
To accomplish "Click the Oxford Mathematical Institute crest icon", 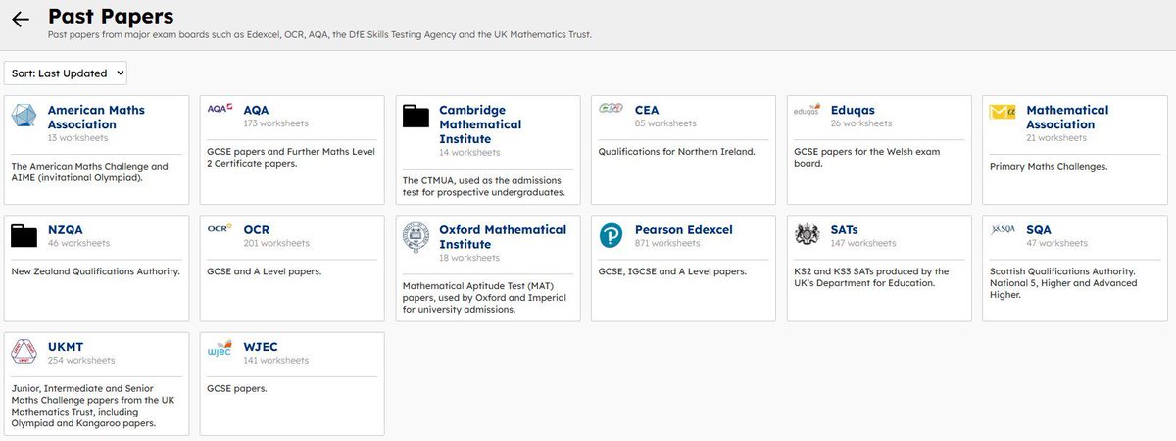I will (x=416, y=237).
